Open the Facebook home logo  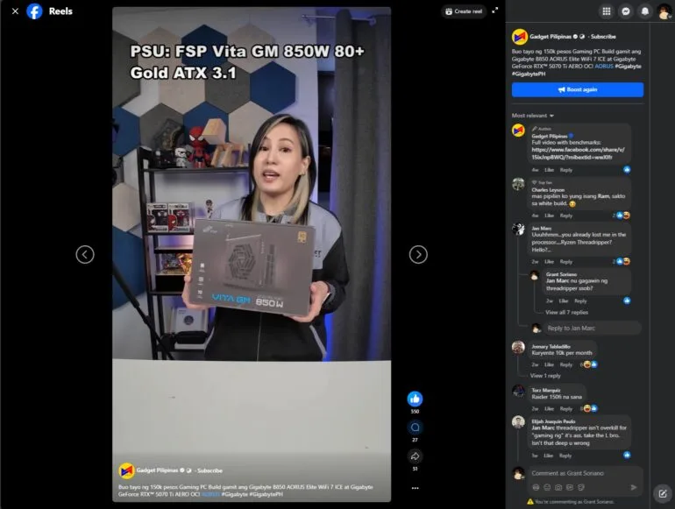34,11
